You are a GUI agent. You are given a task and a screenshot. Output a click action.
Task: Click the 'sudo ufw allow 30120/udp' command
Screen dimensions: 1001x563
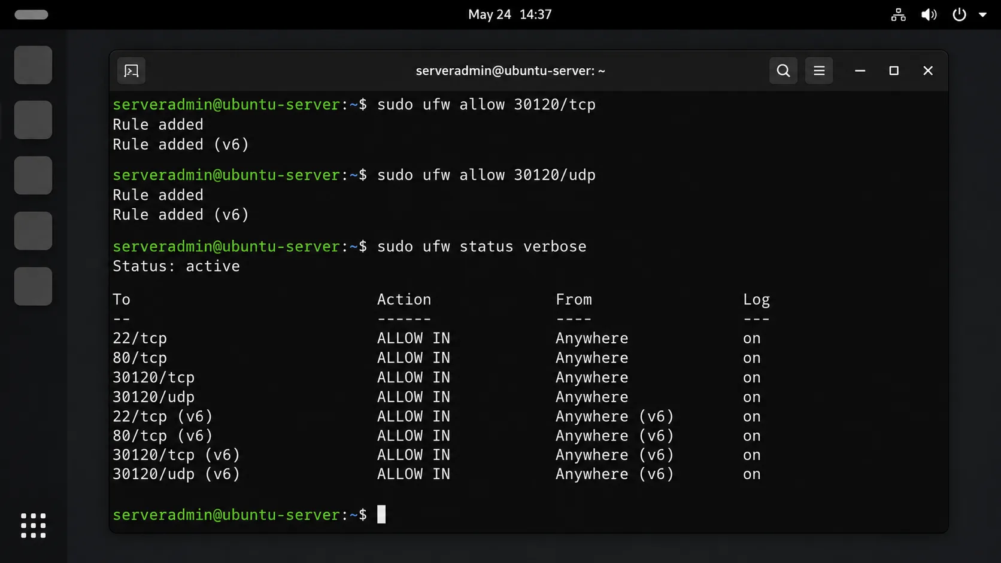point(486,175)
